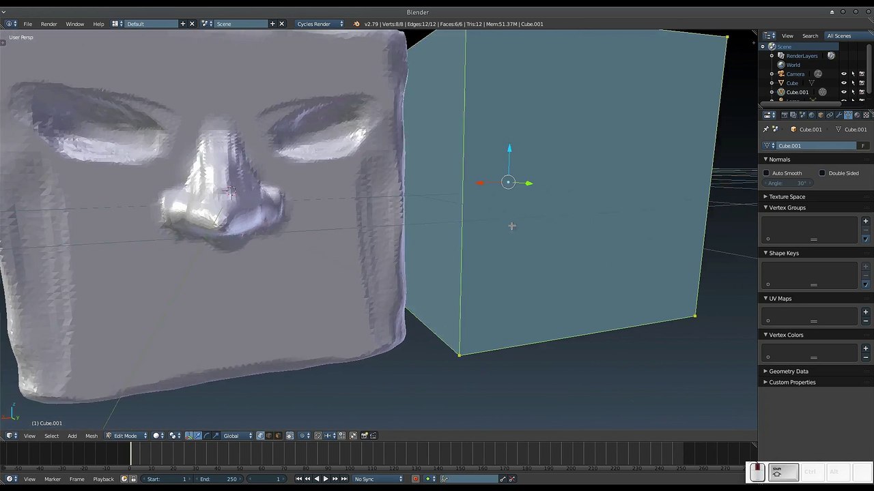Open the Window menu
This screenshot has height=491, width=874.
(x=74, y=24)
